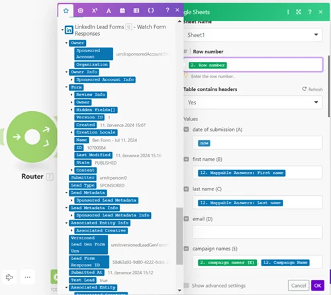Select the State variable
The height and width of the screenshot is (295, 331).
tap(83, 163)
